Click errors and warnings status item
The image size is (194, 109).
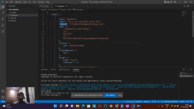(3, 102)
